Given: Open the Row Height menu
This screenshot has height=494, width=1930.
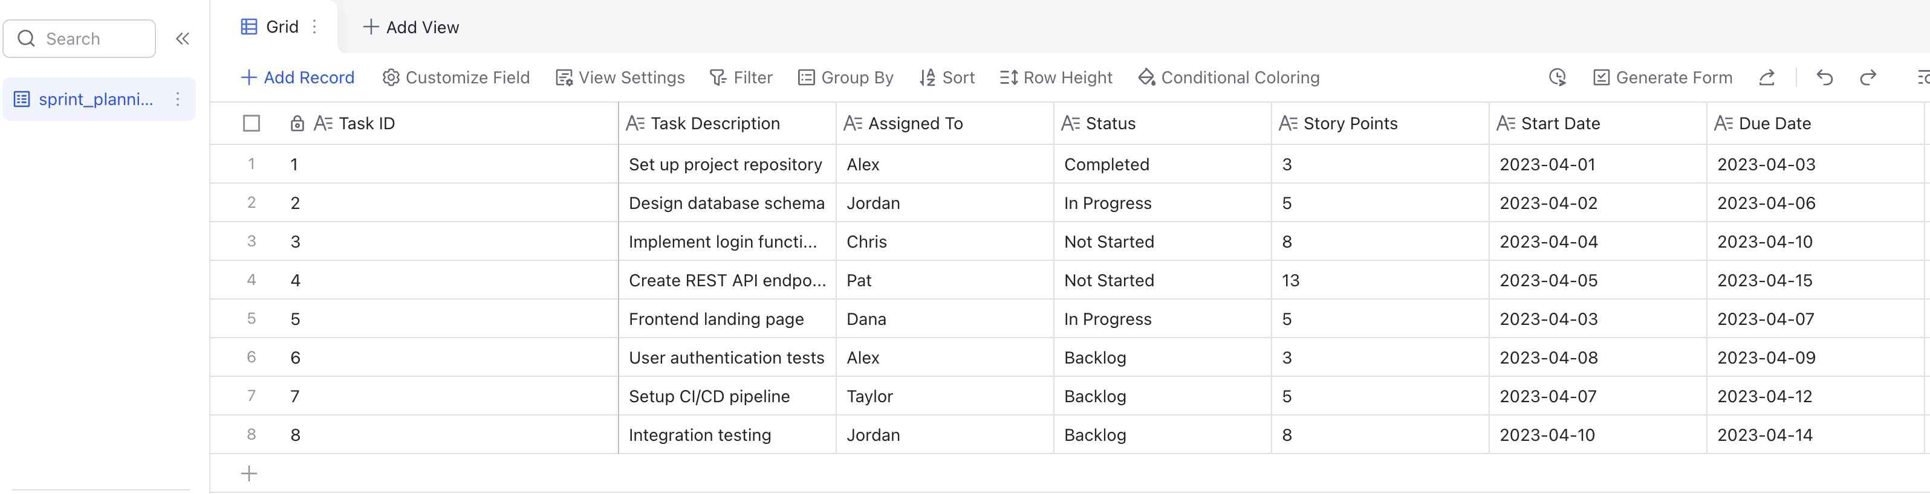Looking at the screenshot, I should [x=1056, y=78].
